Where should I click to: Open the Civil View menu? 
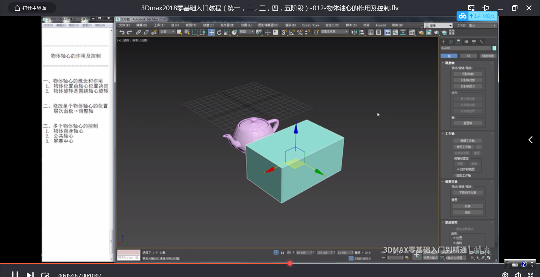pos(310,25)
